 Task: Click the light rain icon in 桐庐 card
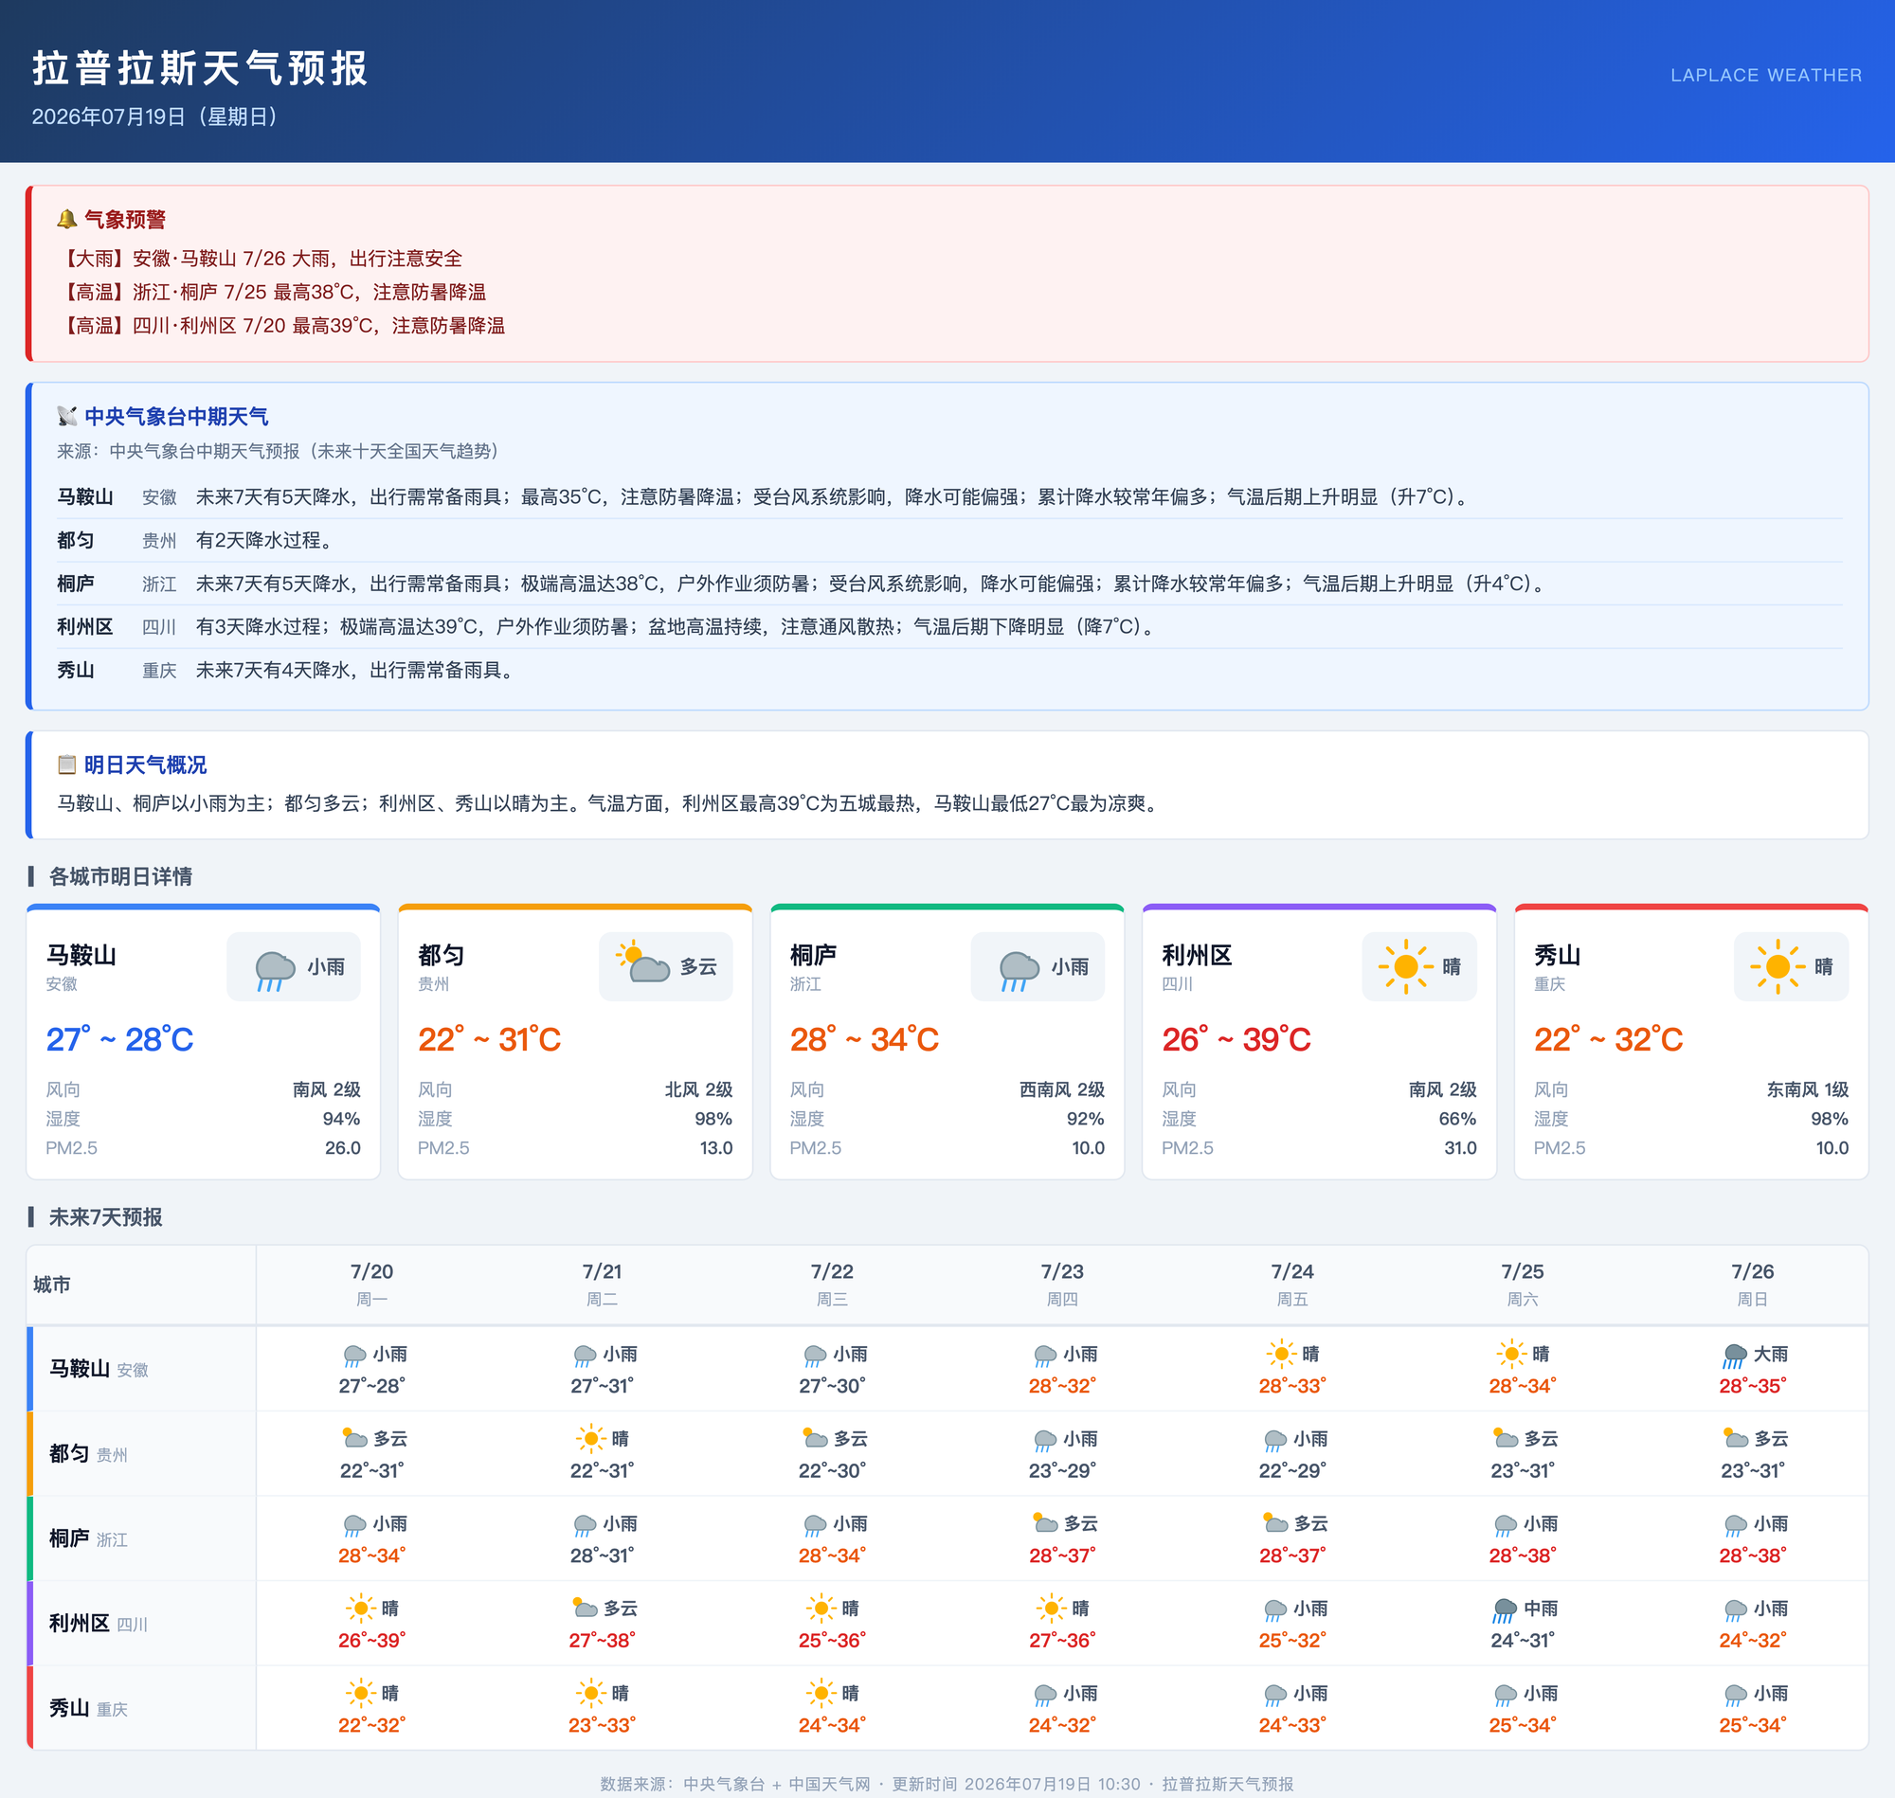click(x=1019, y=969)
